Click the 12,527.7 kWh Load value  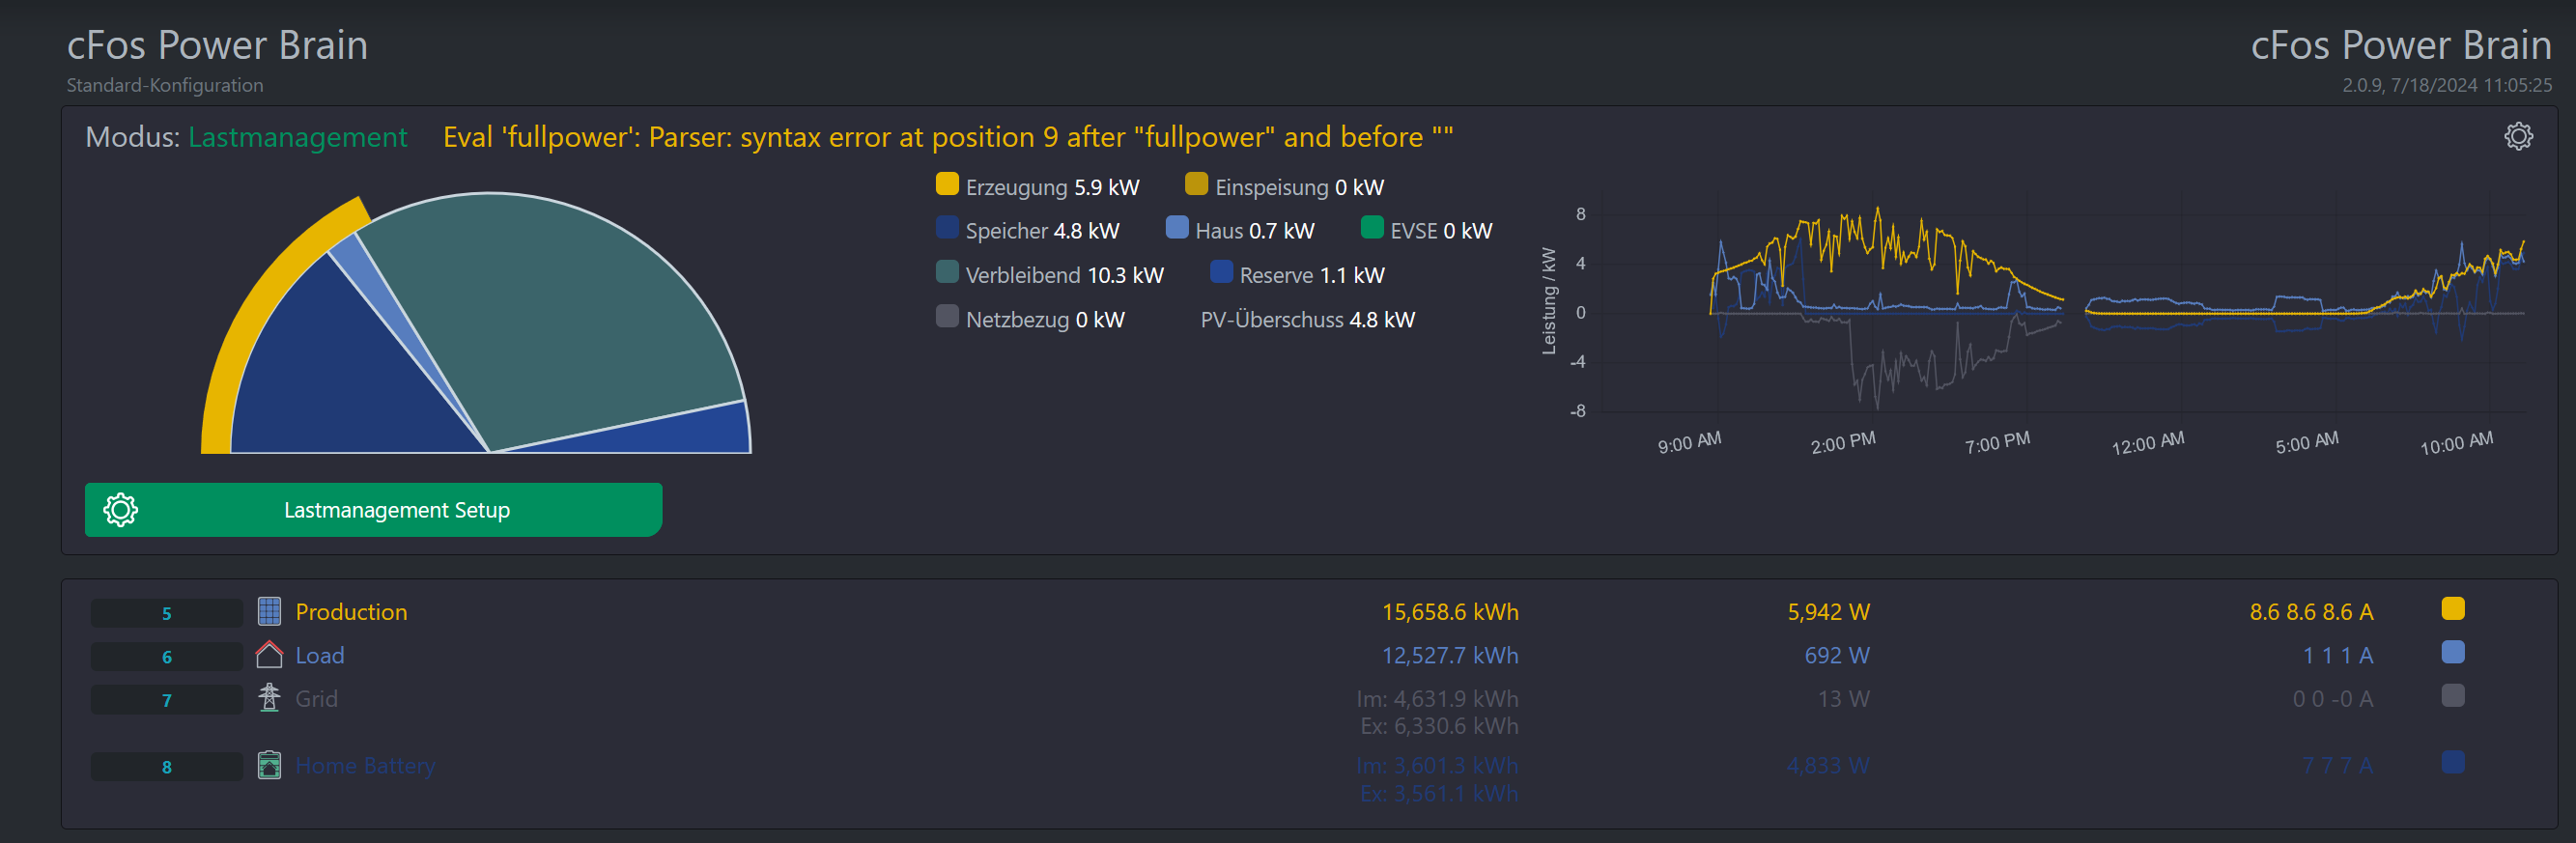(1450, 656)
